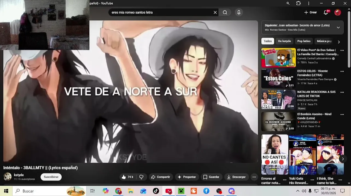Show hidden system tray icons

[298, 191]
